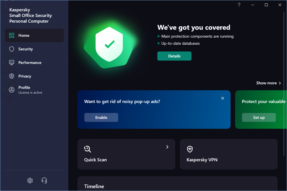Click Enable to block pop-up ads

point(101,117)
